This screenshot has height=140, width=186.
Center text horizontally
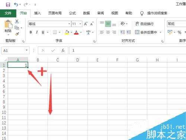click(x=108, y=32)
